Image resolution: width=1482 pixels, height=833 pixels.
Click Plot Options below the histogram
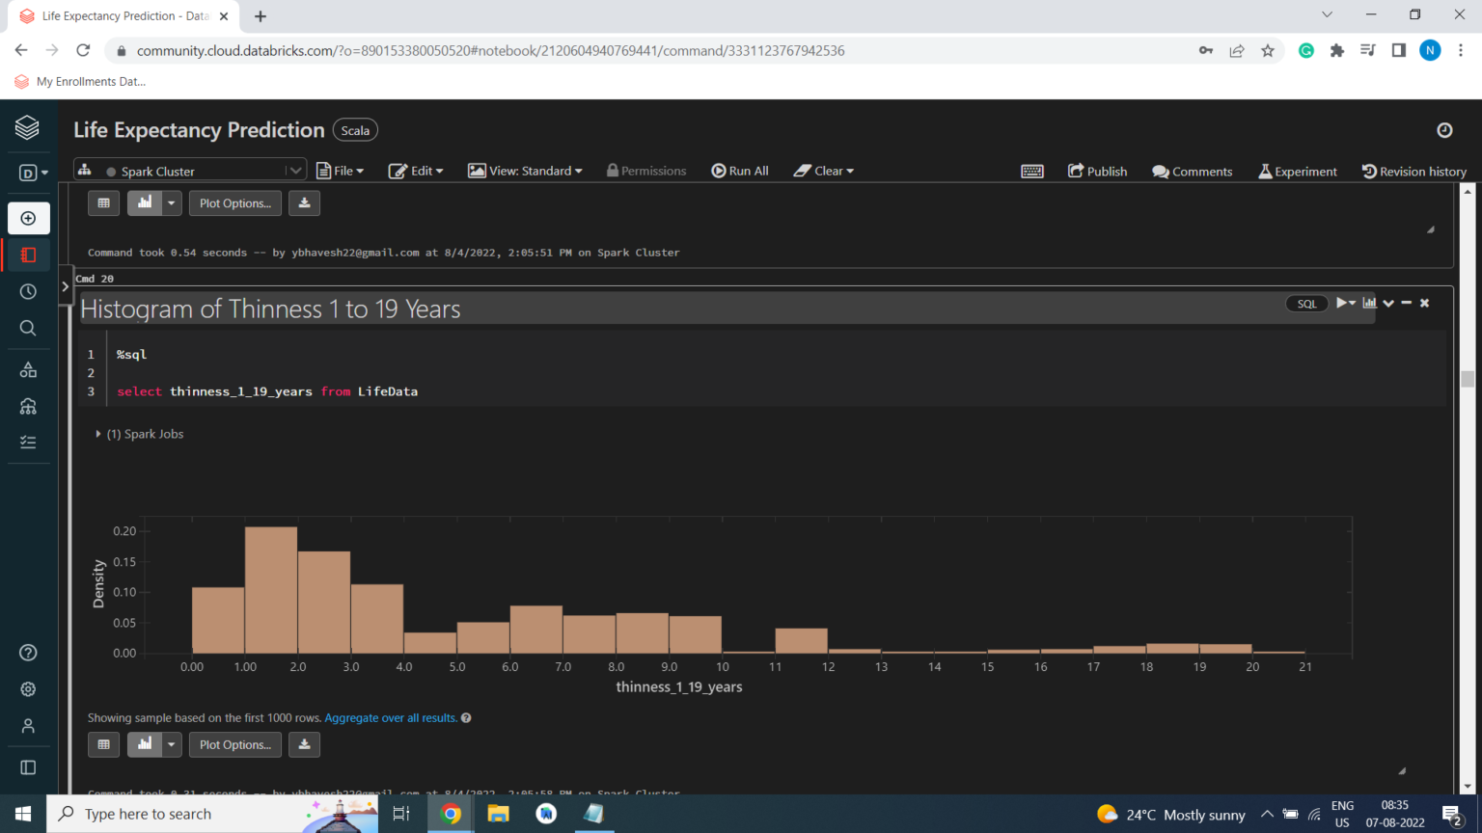[x=234, y=744]
